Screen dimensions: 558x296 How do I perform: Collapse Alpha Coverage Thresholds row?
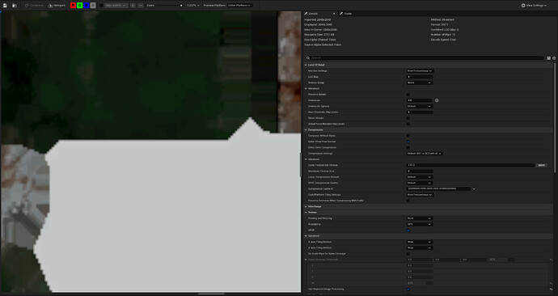tap(306, 260)
